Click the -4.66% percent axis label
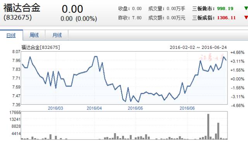Image resolution: width=248 pixels, height=142 pixels. coord(237,106)
